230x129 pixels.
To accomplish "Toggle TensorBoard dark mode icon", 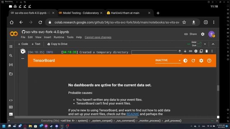I will click(x=185, y=61).
